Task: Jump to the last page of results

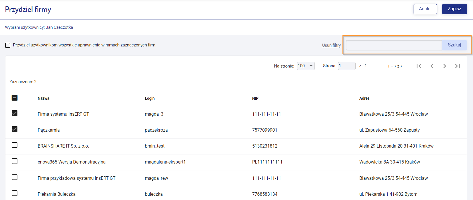Action: tap(458, 66)
